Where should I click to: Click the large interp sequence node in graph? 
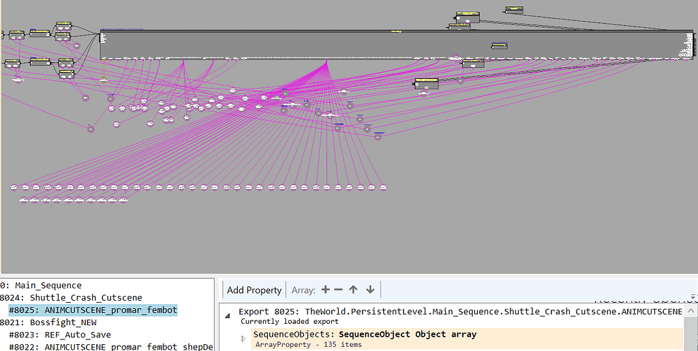[x=395, y=45]
